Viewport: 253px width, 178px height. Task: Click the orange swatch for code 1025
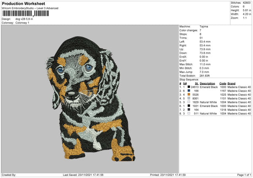click(188, 94)
